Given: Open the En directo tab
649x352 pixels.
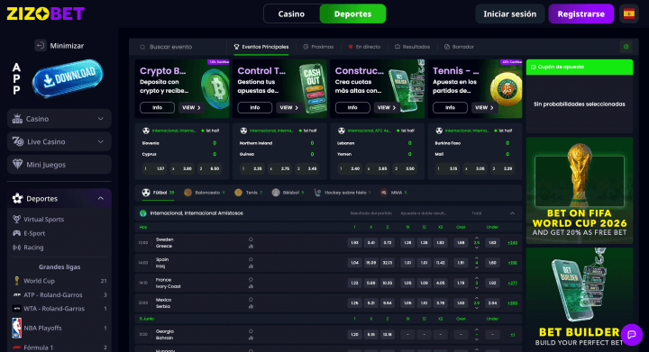Looking at the screenshot, I should coord(364,47).
